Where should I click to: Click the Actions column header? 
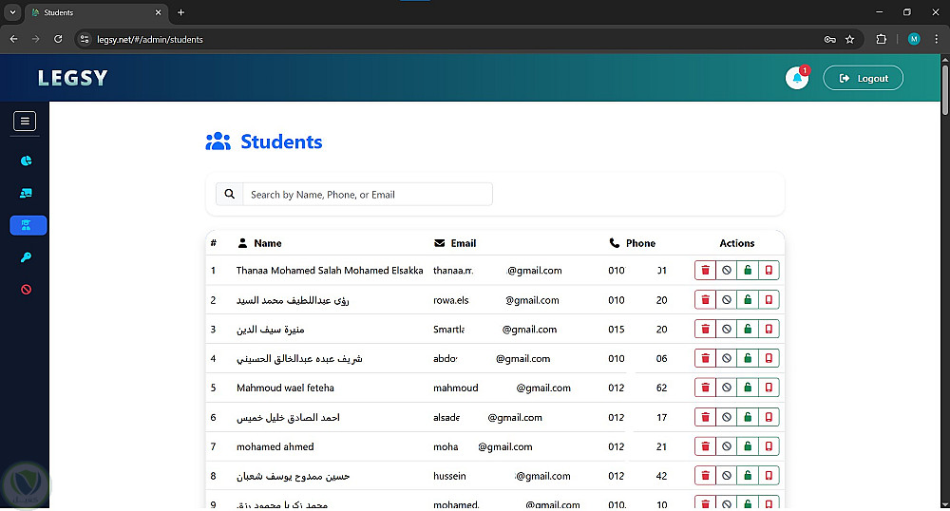pos(737,243)
